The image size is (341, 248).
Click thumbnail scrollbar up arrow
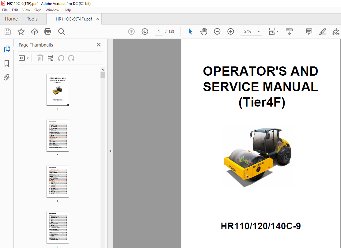[x=103, y=70]
